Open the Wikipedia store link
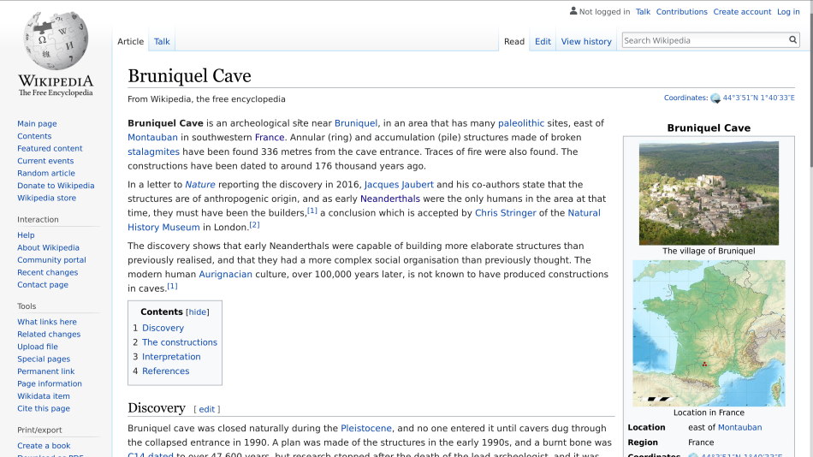Image resolution: width=813 pixels, height=457 pixels. click(x=47, y=199)
